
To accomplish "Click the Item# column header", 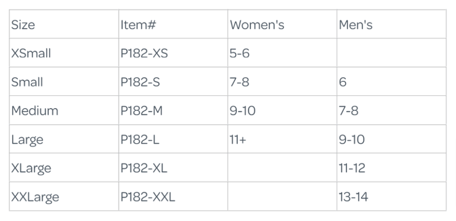I will [138, 25].
